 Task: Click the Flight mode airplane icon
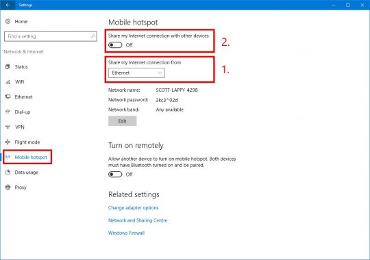point(8,142)
